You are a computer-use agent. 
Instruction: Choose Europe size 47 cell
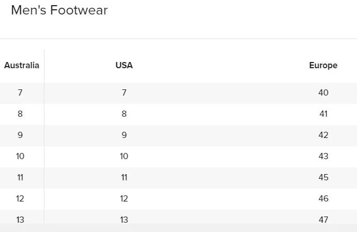pyautogui.click(x=323, y=220)
